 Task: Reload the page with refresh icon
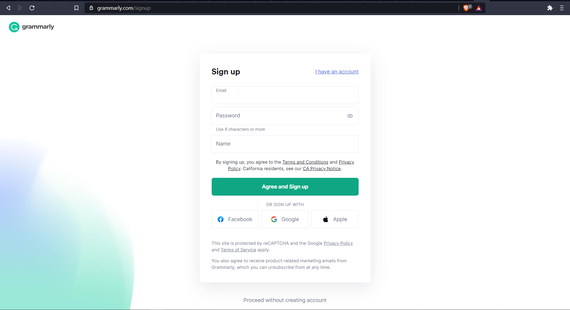pos(32,8)
